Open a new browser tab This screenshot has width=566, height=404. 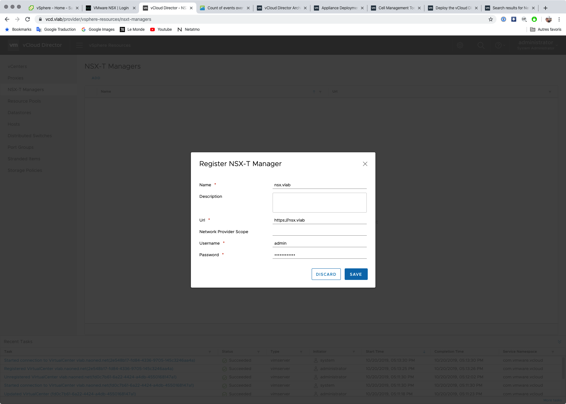[x=545, y=8]
